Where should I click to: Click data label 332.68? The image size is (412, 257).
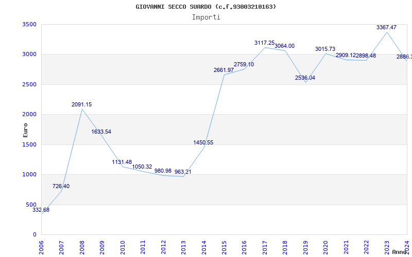[41, 210]
